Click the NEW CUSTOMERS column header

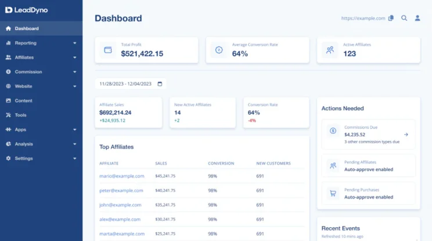pyautogui.click(x=273, y=163)
